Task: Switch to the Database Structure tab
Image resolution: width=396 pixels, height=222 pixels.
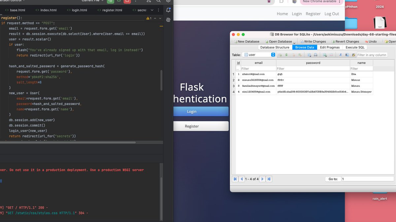Action: [x=275, y=47]
